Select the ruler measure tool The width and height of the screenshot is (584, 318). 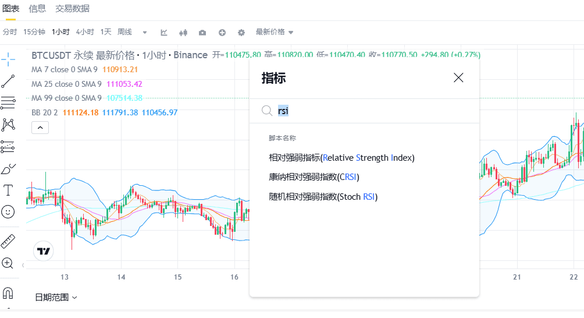coord(8,242)
